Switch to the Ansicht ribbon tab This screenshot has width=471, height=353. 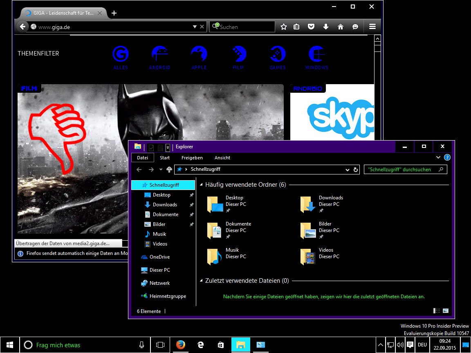tap(222, 158)
